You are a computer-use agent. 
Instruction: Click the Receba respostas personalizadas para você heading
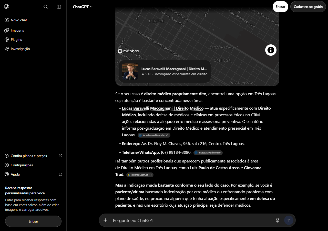25,190
